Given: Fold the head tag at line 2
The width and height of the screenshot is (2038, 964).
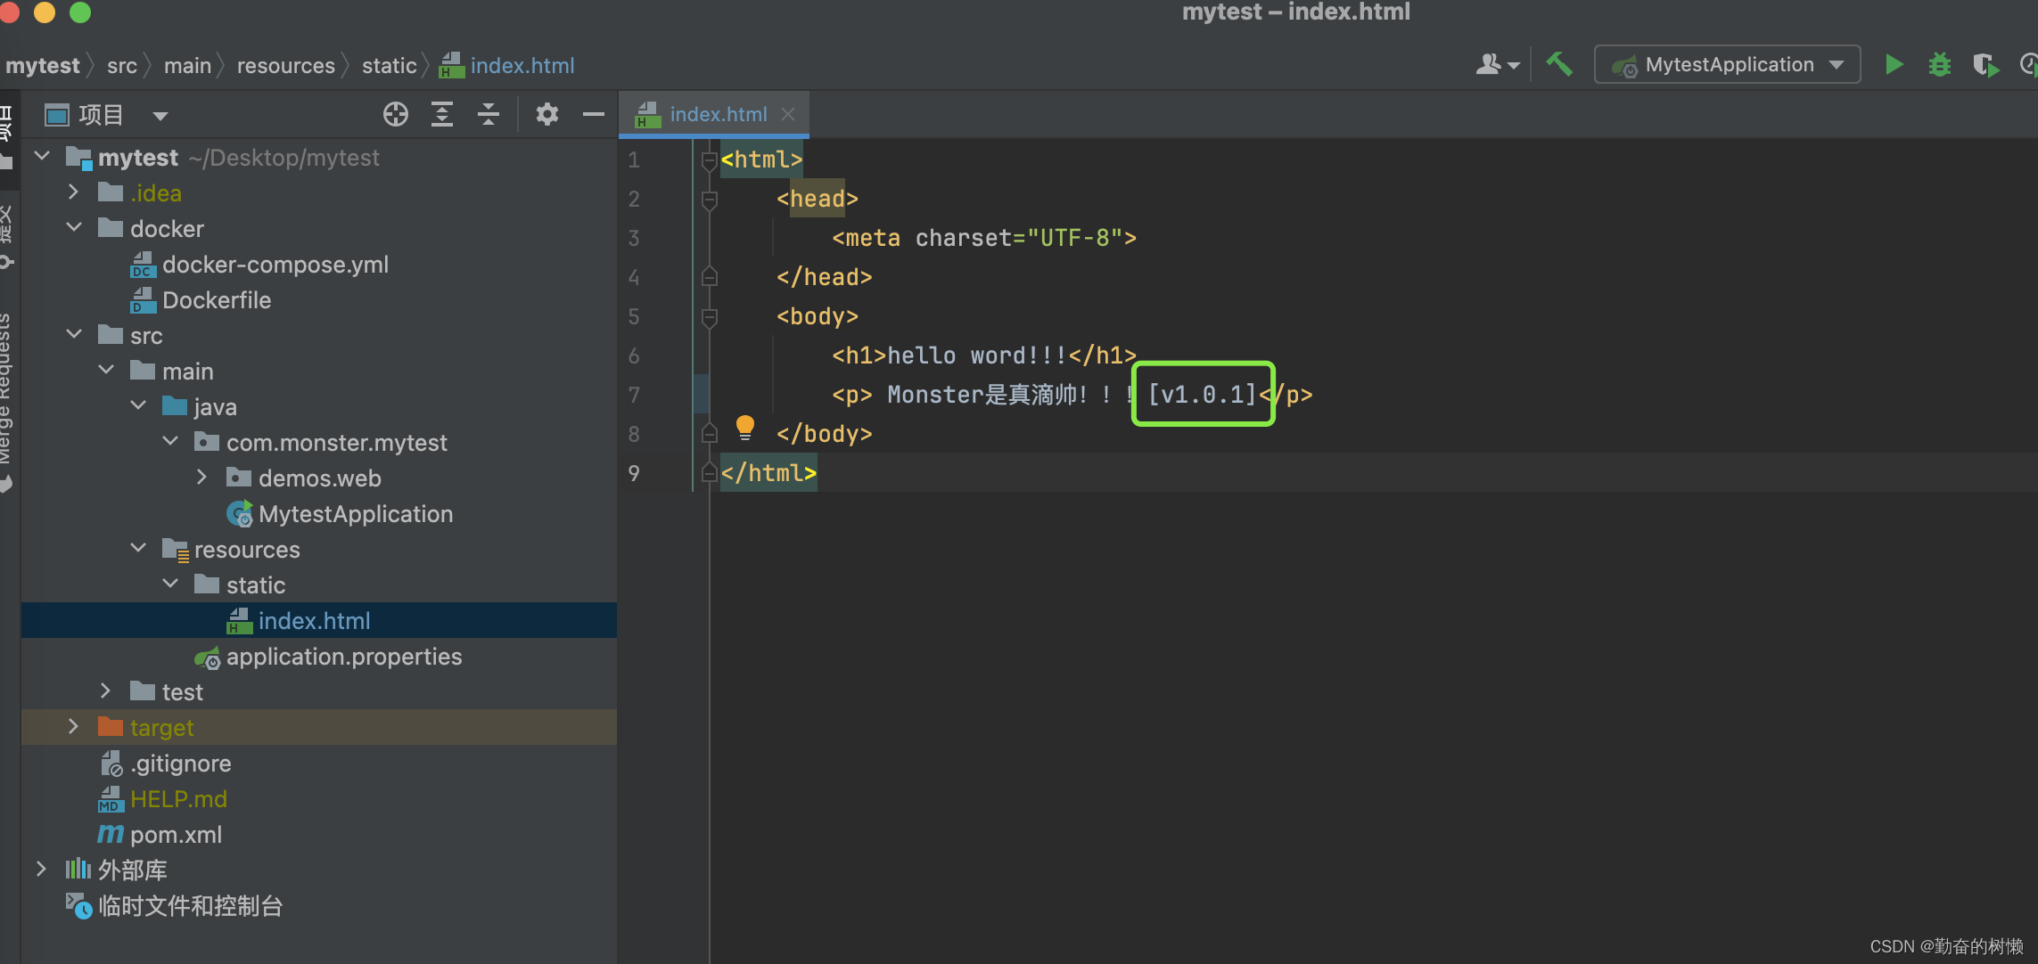Looking at the screenshot, I should (710, 200).
